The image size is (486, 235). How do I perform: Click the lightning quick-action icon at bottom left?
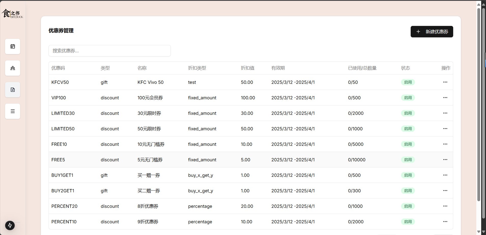[10, 225]
